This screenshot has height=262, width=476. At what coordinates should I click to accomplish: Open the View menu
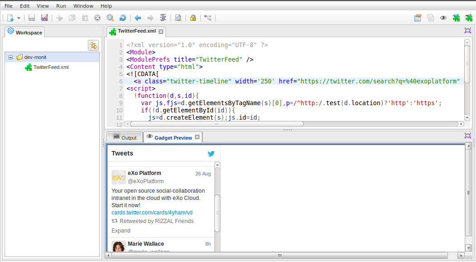[x=43, y=6]
